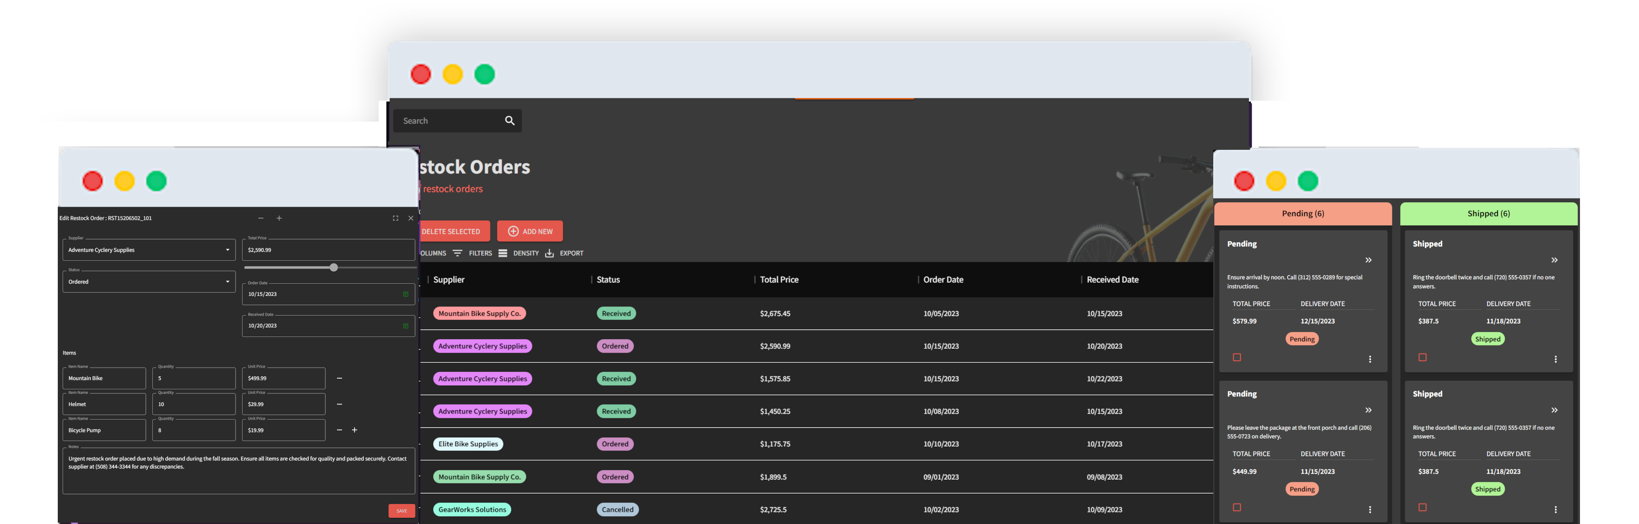The height and width of the screenshot is (524, 1639).
Task: Expand the upper Shipped card with double chevron
Action: 1554,260
